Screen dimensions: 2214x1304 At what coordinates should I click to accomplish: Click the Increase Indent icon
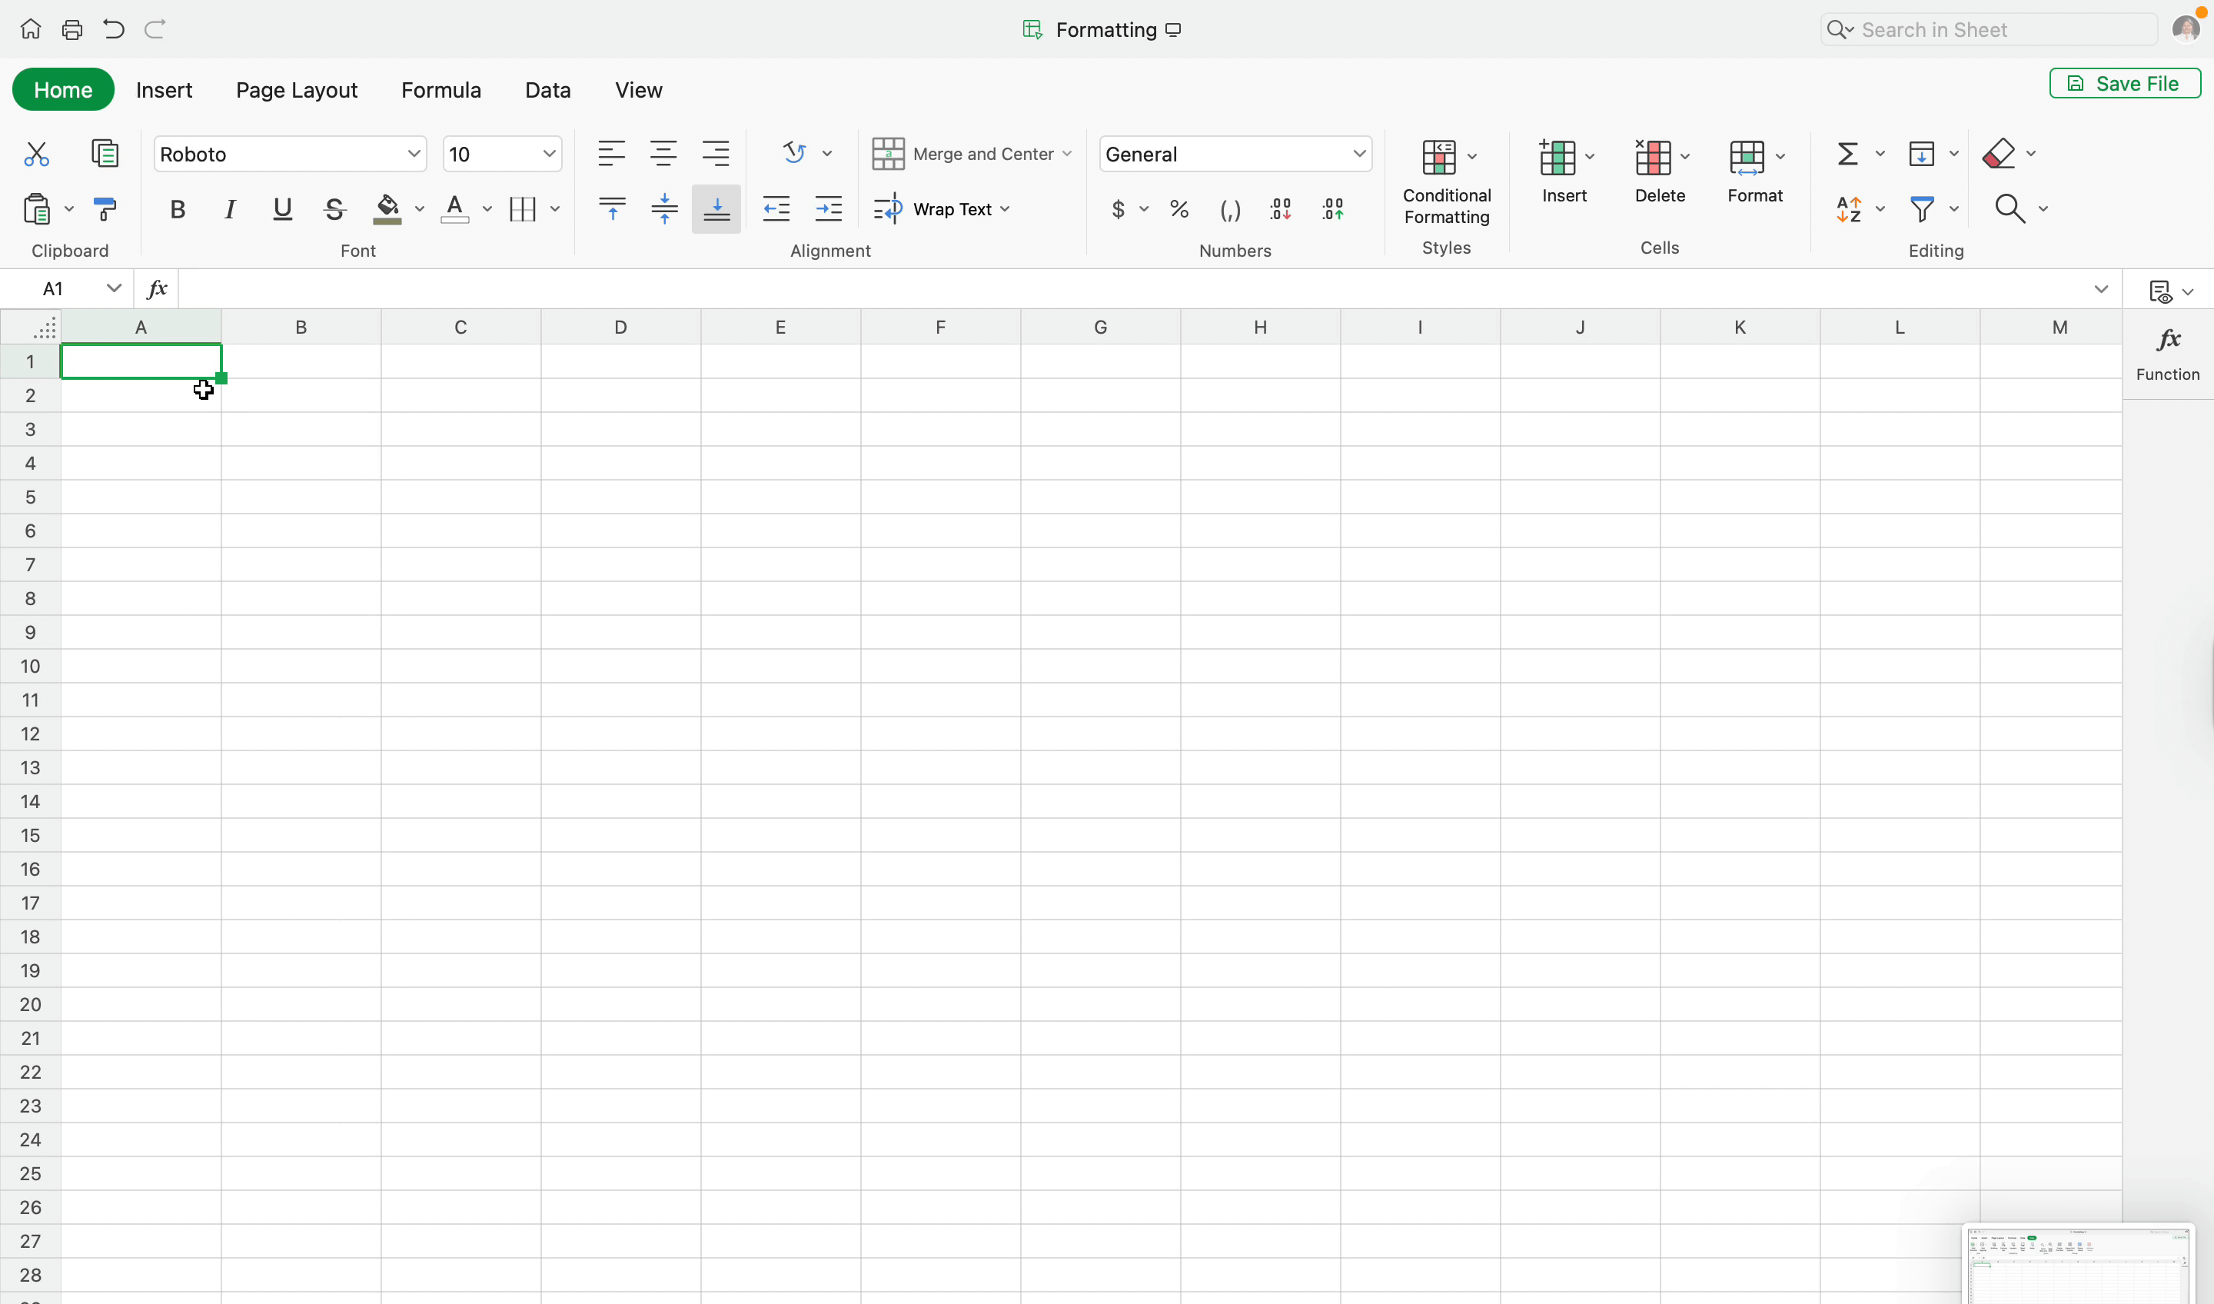coord(829,209)
